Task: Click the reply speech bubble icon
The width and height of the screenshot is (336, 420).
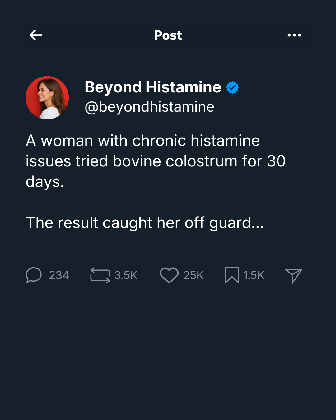Action: click(x=34, y=275)
